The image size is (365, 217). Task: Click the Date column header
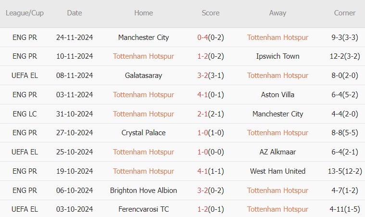75,13
